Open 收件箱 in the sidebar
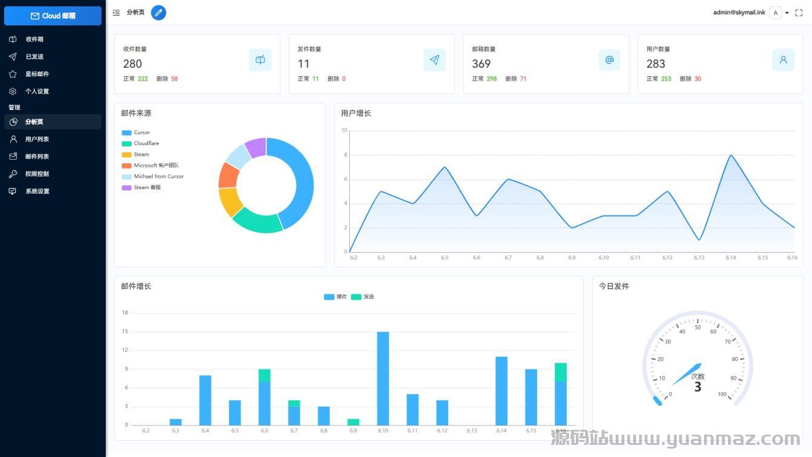 [x=34, y=39]
